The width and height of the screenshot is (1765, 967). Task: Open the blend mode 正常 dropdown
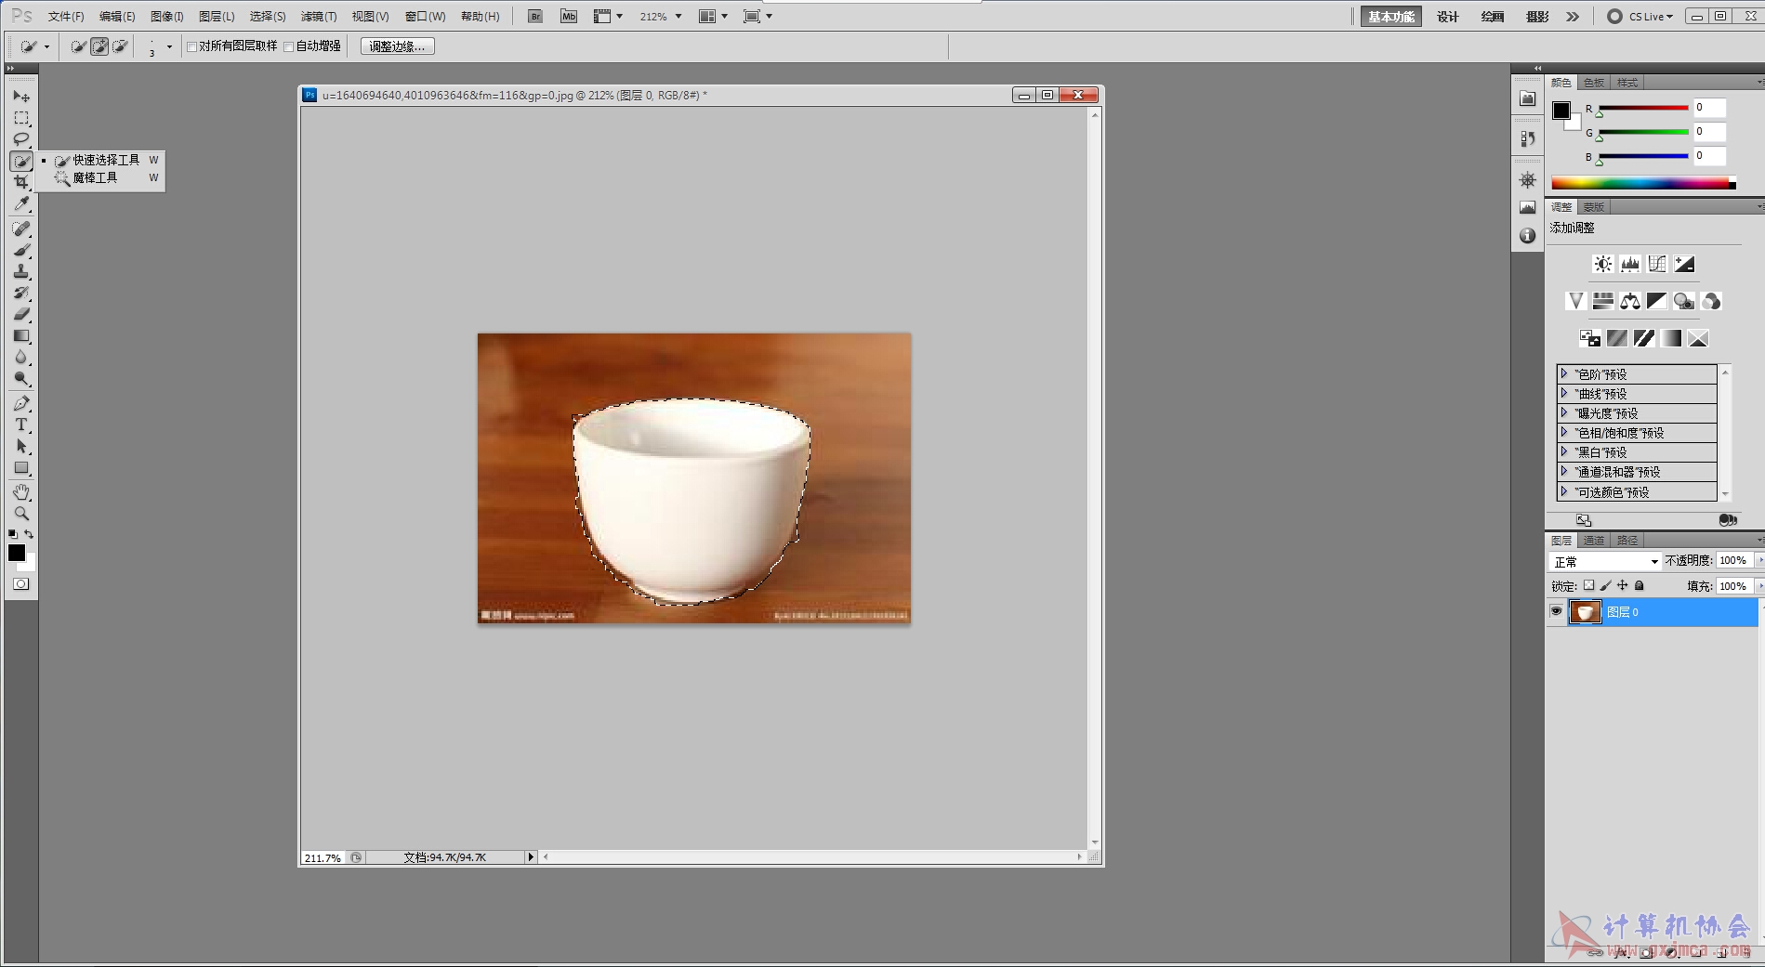pyautogui.click(x=1605, y=561)
